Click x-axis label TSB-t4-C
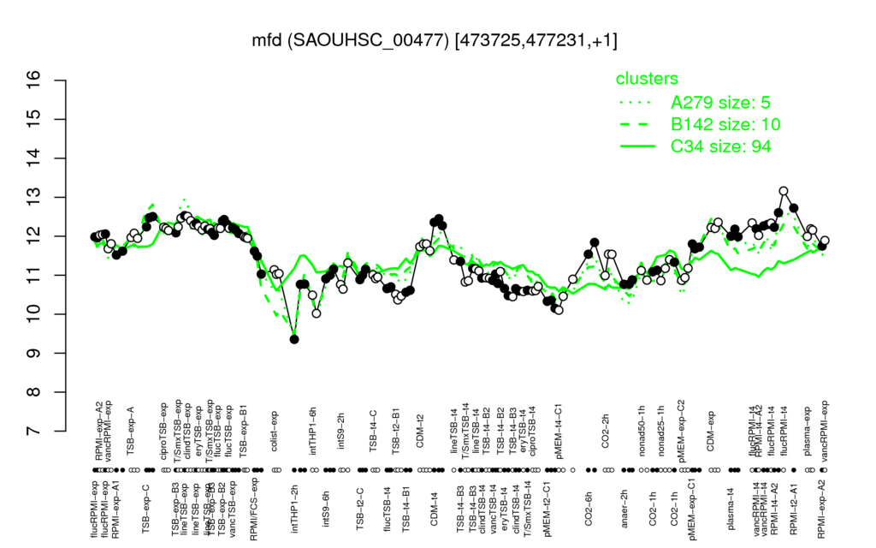Screen dimensions: 876x548 (x=374, y=431)
